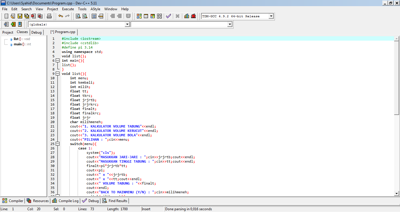This screenshot has height=212, width=400.
Task: Switch to the Project tab in the side panel
Action: coord(8,32)
